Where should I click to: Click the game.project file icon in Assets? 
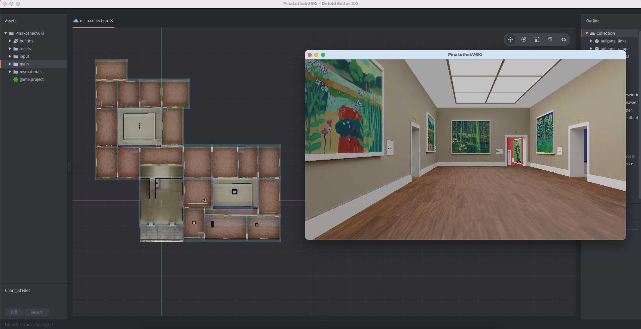pyautogui.click(x=15, y=79)
